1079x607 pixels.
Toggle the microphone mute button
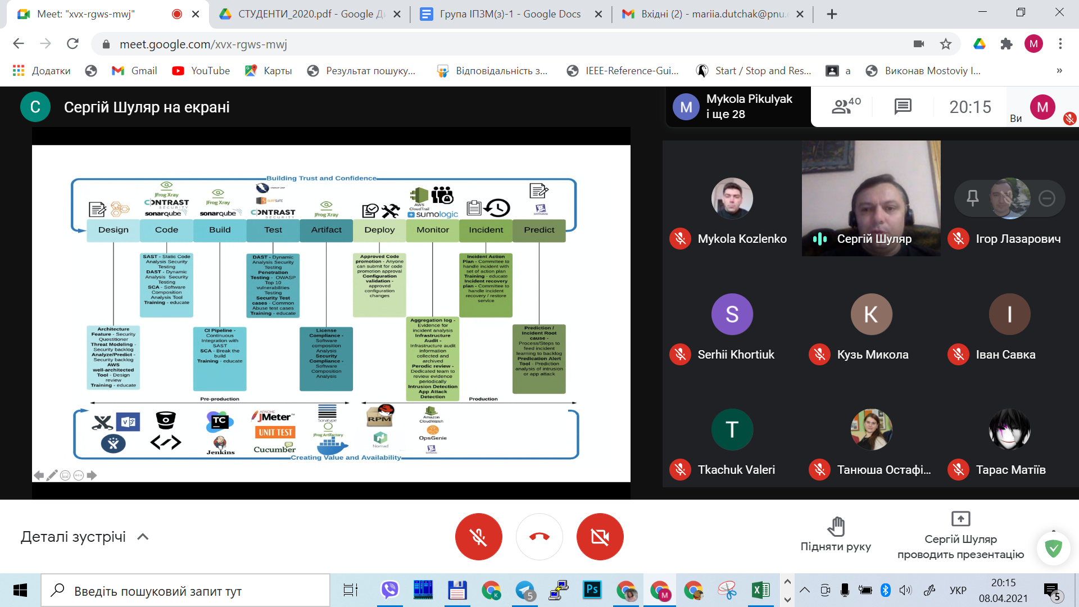click(x=478, y=537)
